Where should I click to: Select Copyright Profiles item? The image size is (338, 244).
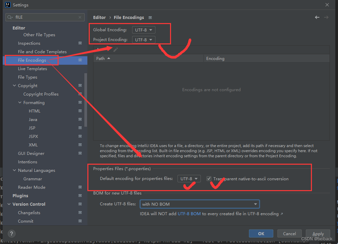click(41, 94)
